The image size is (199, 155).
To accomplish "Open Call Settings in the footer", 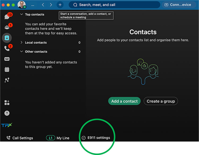I will [x=20, y=138].
